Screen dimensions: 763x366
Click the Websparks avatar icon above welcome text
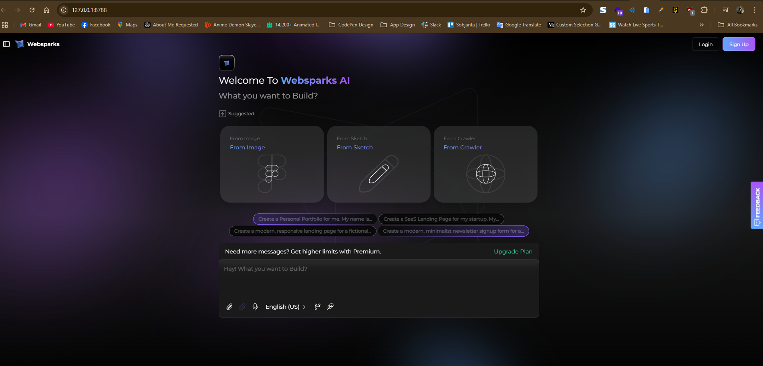click(227, 63)
